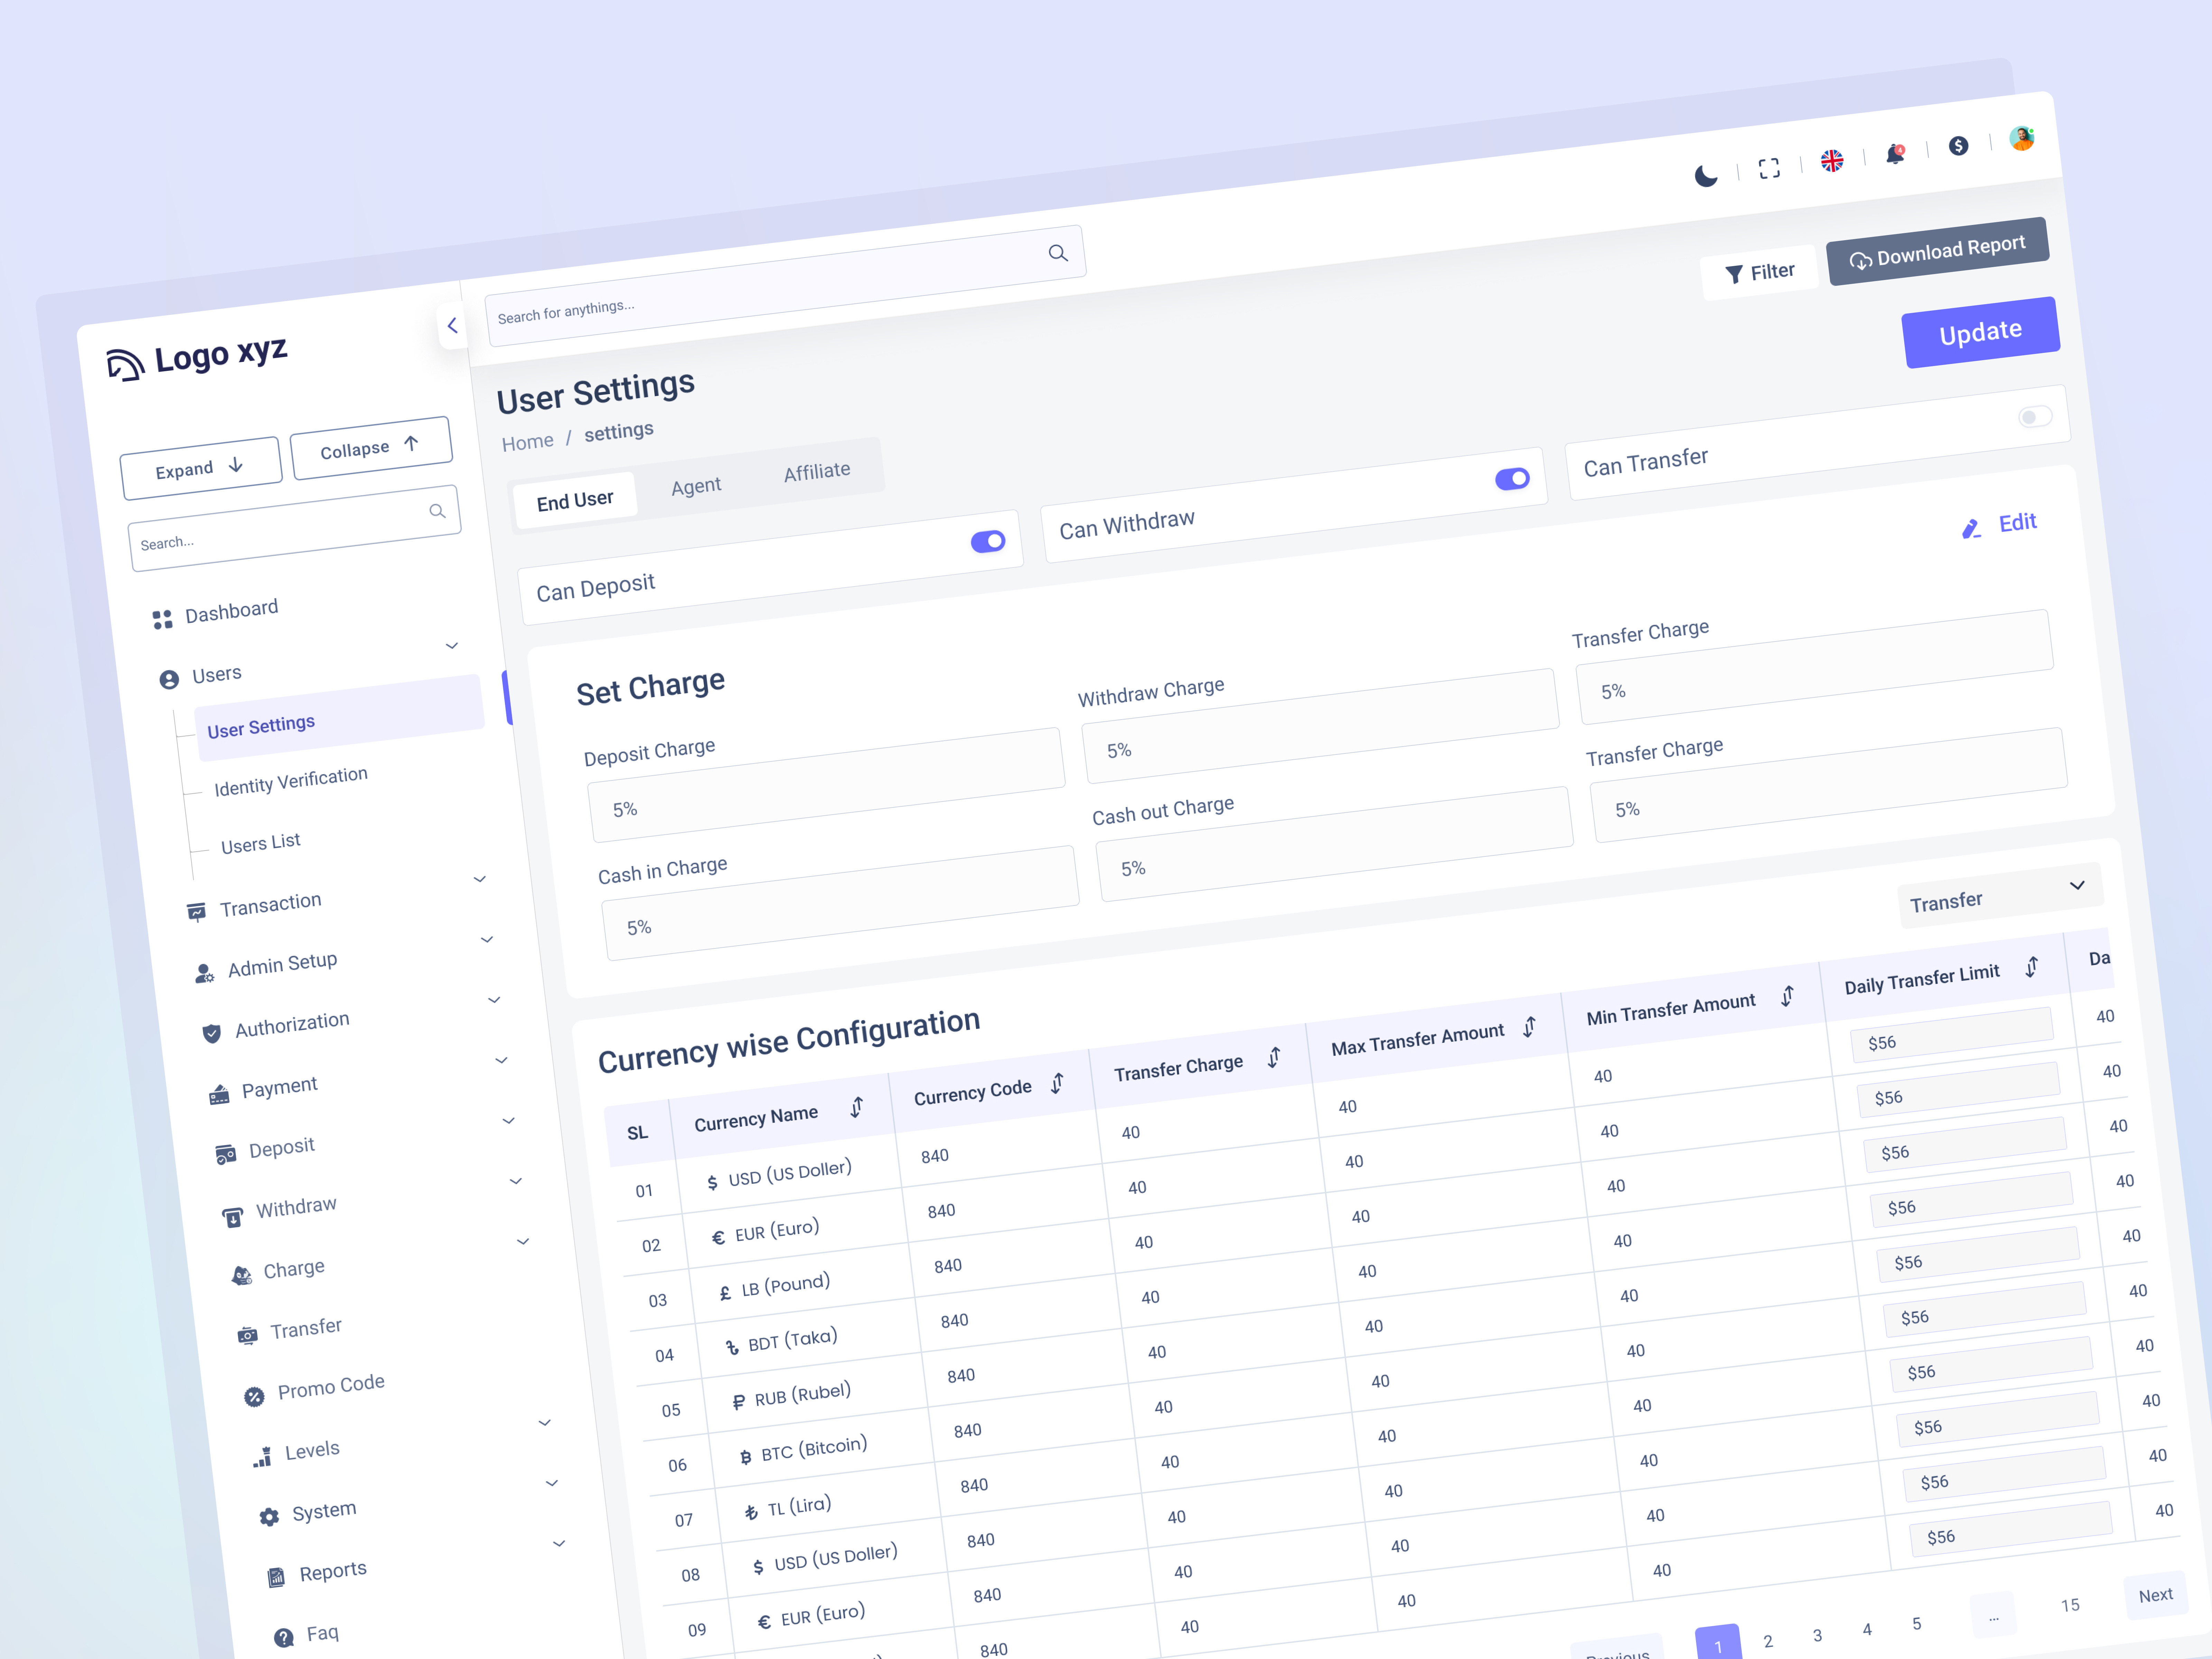Screen dimensions: 2212x1659
Task: Expand the Withdraw chevron
Action: pos(516,1181)
